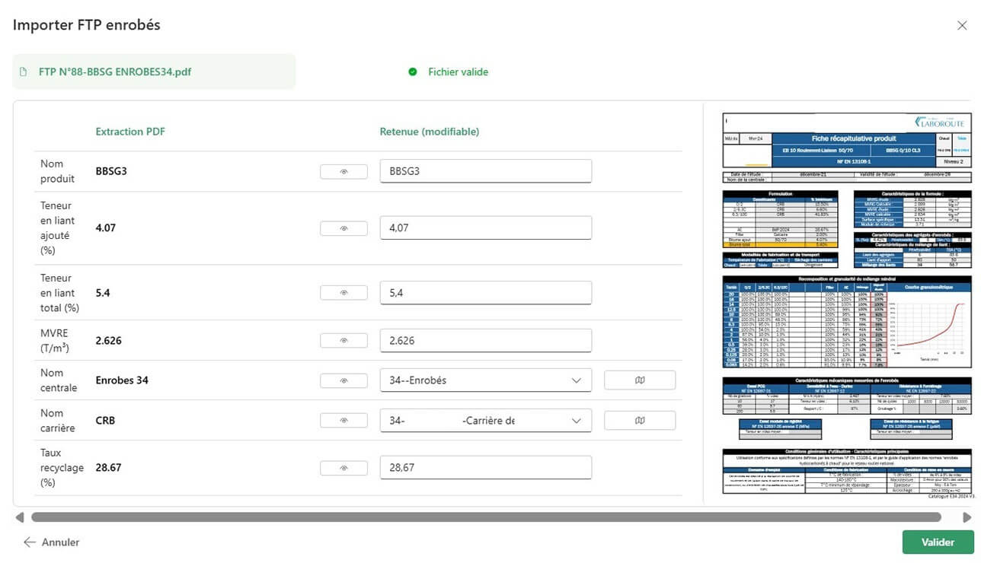The height and width of the screenshot is (563, 981).
Task: Click the Nom produit input field containing BBSG3
Action: click(486, 171)
